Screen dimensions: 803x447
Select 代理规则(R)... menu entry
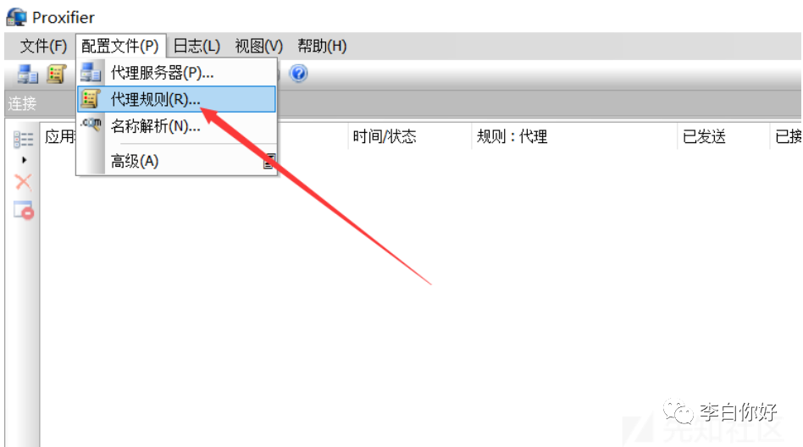[x=176, y=99]
